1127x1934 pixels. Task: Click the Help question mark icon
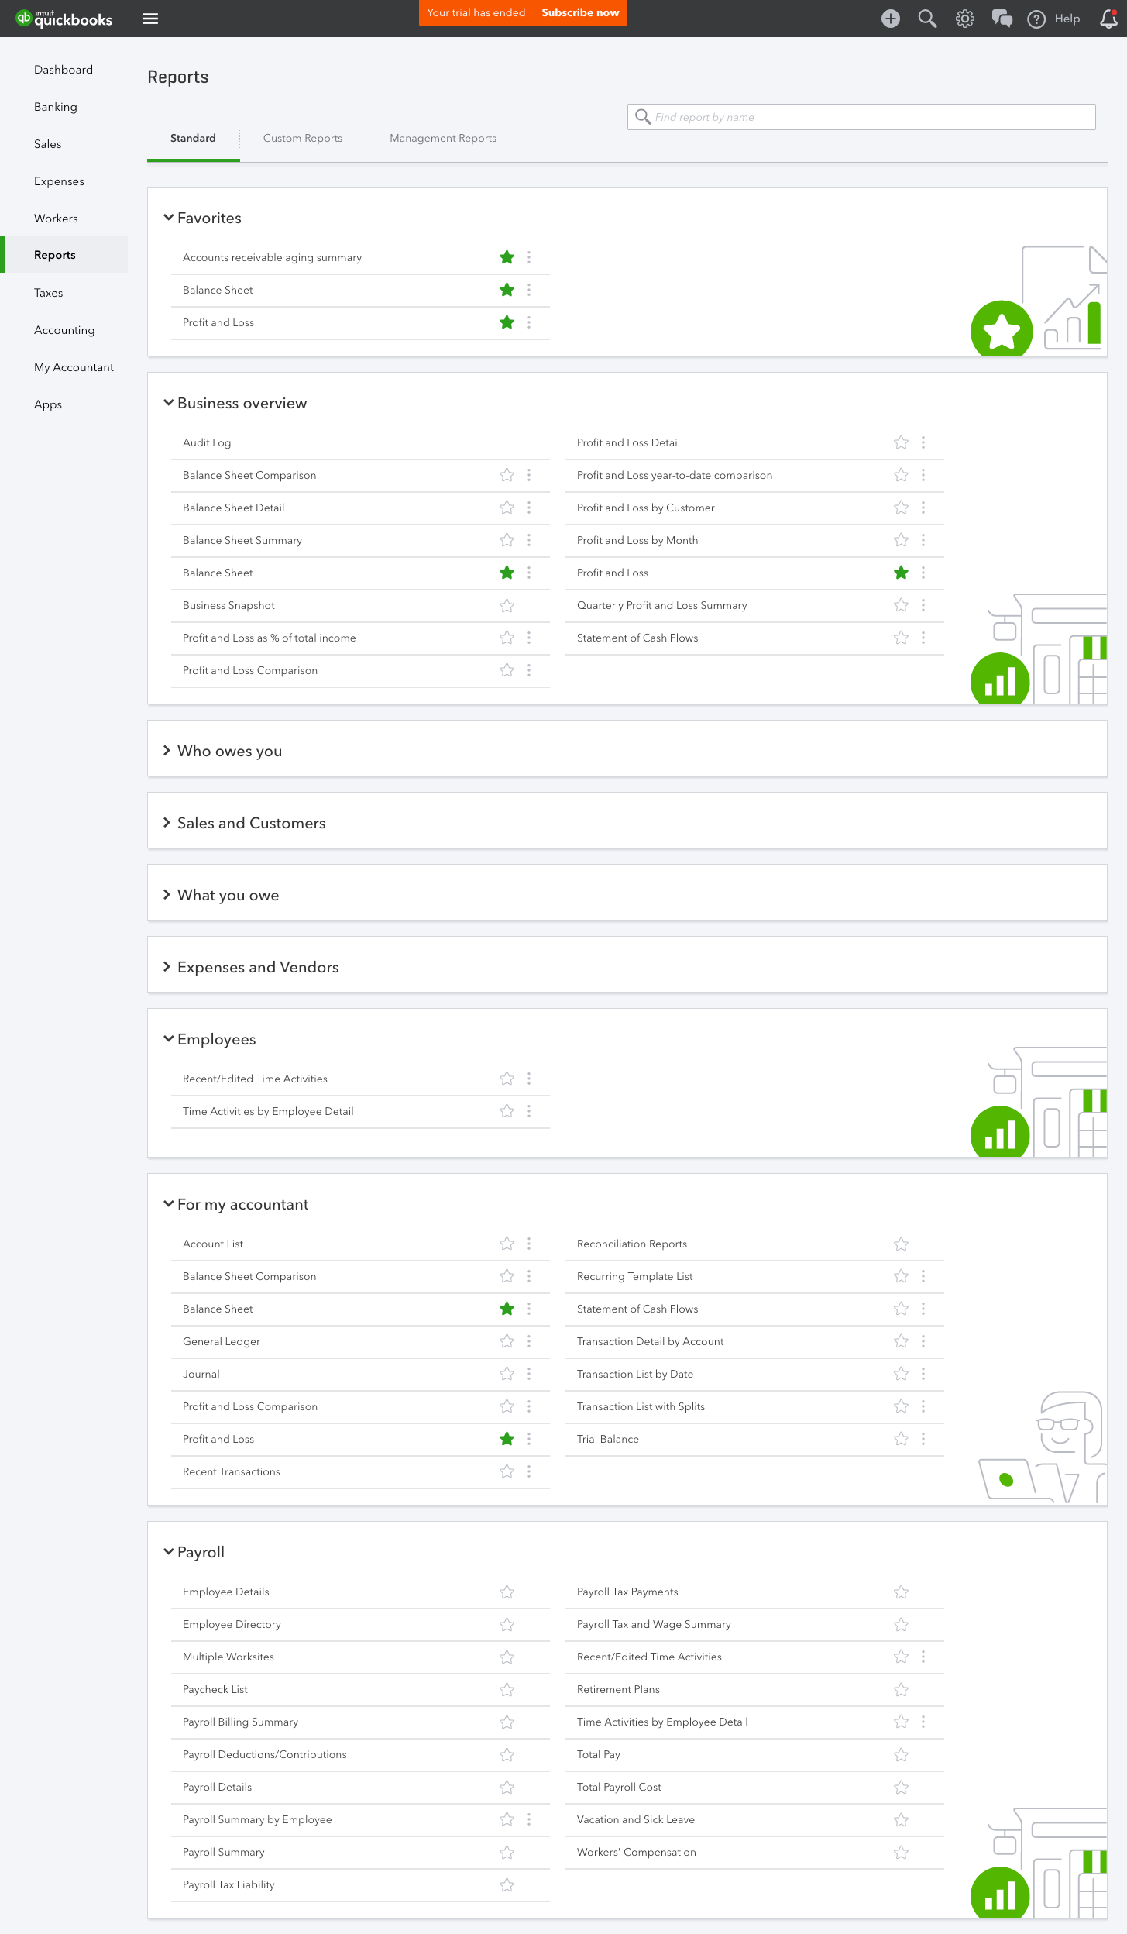[x=1036, y=19]
